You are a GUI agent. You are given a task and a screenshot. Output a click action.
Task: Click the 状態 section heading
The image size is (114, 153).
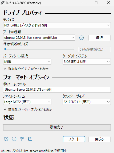pyautogui.click(x=9, y=117)
